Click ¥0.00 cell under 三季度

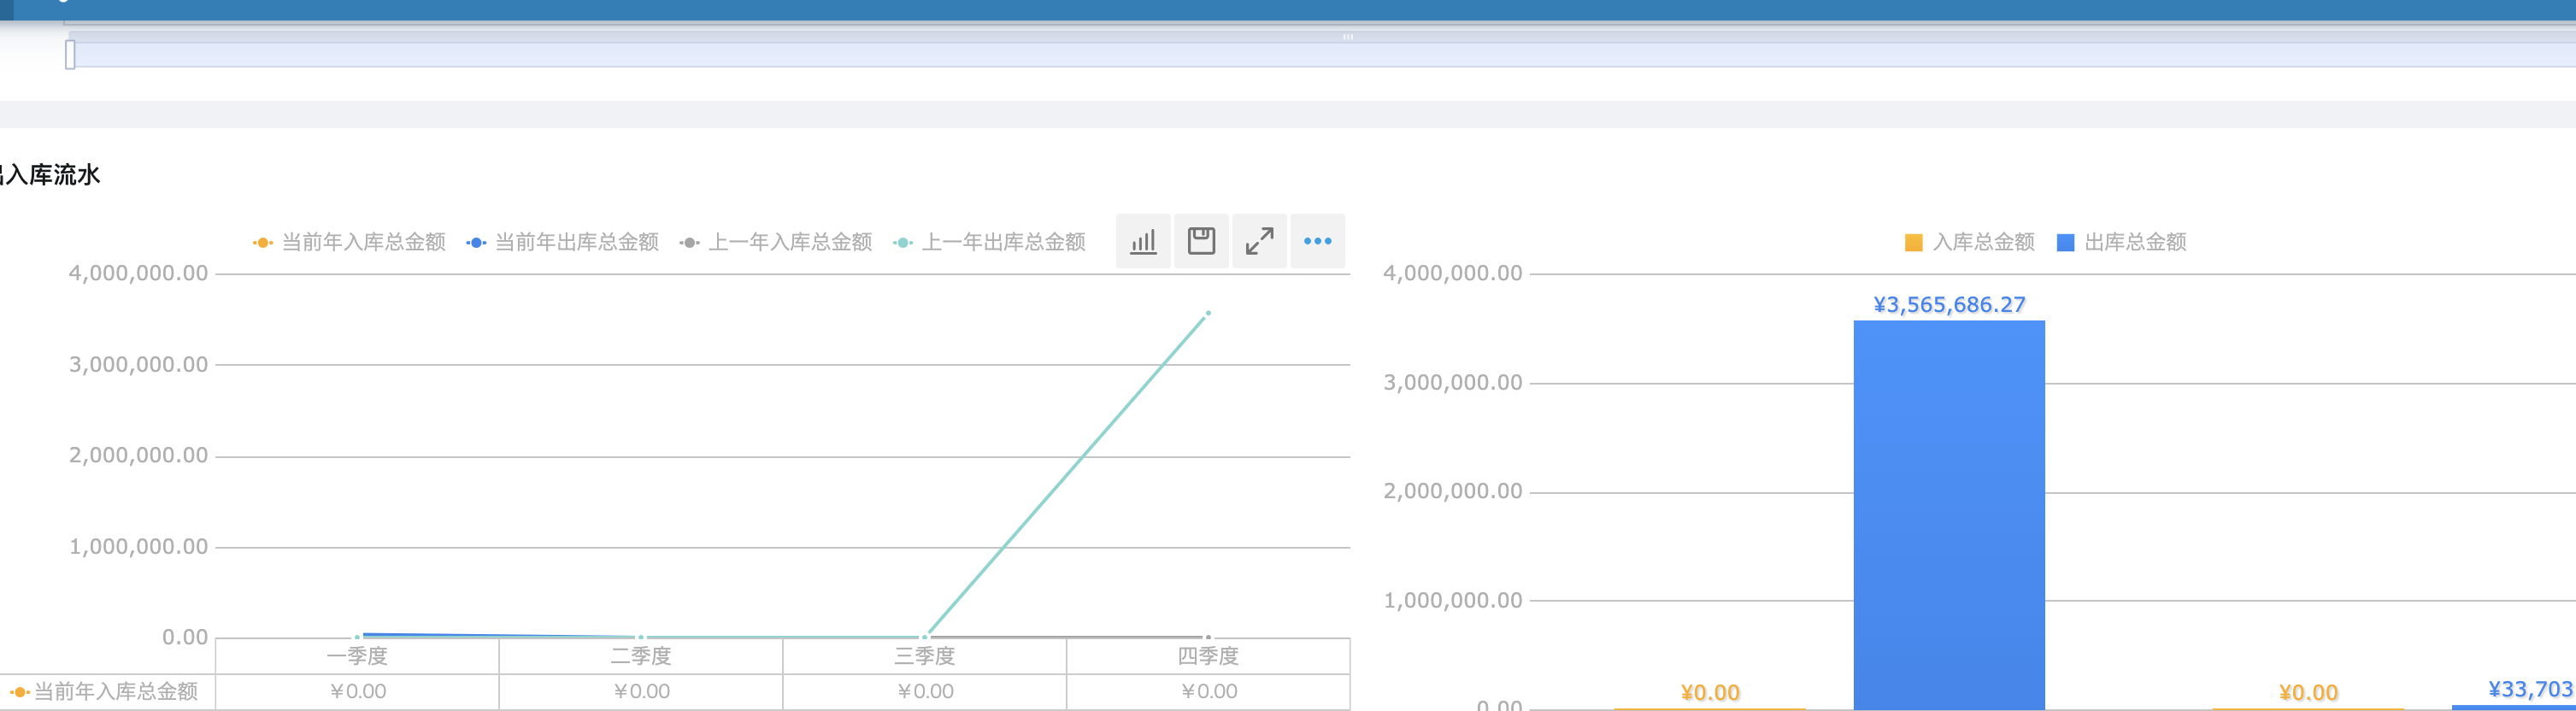click(925, 692)
